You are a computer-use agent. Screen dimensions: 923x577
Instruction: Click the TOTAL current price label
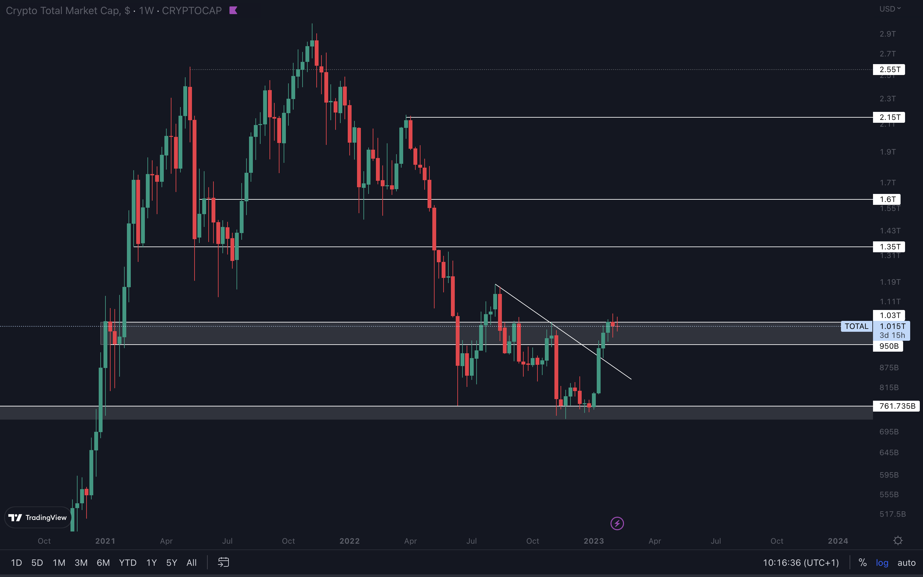pyautogui.click(x=856, y=326)
